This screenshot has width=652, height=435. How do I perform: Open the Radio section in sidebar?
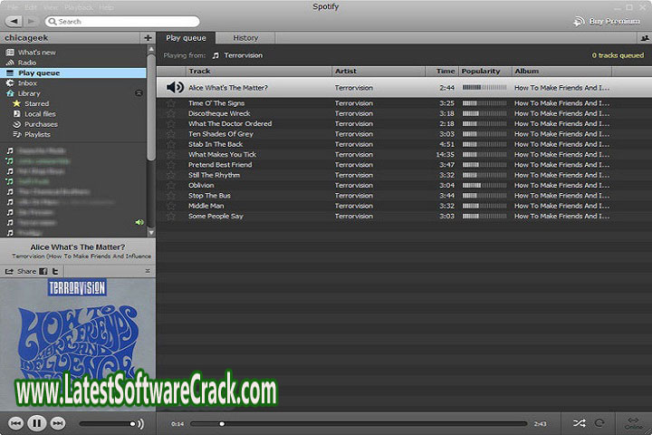[27, 63]
